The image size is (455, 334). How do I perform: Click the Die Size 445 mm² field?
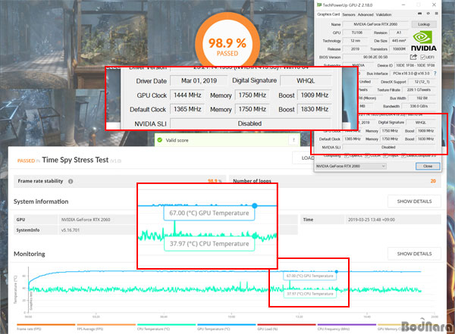coord(399,41)
